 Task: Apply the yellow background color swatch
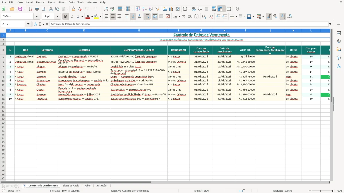(97, 17)
